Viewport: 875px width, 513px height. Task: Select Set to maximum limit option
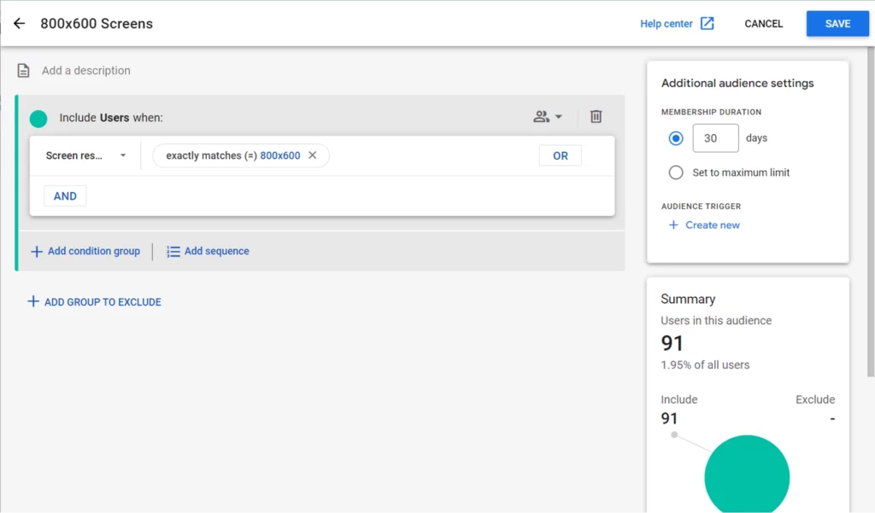click(x=676, y=172)
